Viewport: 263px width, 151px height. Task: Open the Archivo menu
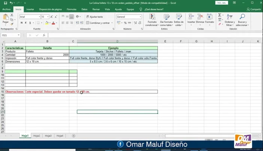(x=6, y=9)
